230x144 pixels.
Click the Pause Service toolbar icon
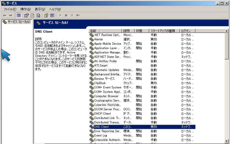point(72,15)
